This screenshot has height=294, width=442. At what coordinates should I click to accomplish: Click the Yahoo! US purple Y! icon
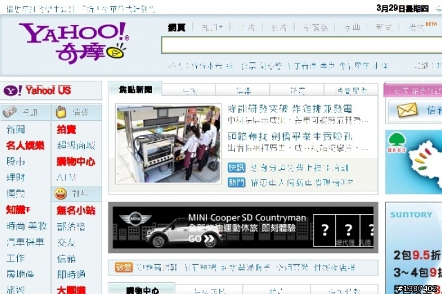(x=12, y=90)
